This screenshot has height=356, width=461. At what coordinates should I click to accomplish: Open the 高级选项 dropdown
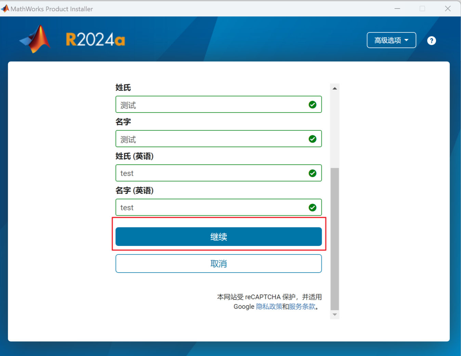[x=391, y=40]
